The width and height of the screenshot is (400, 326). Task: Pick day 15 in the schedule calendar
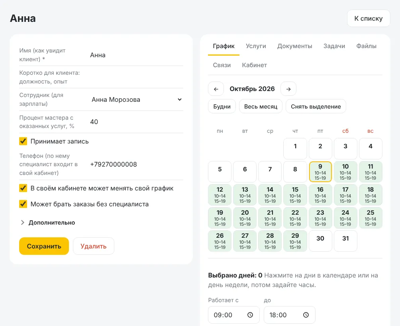pyautogui.click(x=295, y=195)
